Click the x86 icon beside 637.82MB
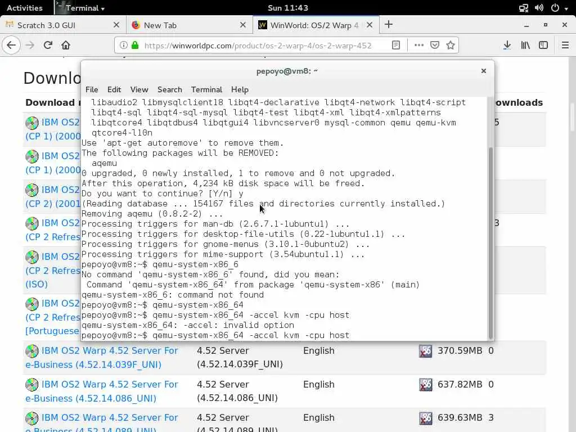 [x=425, y=385]
